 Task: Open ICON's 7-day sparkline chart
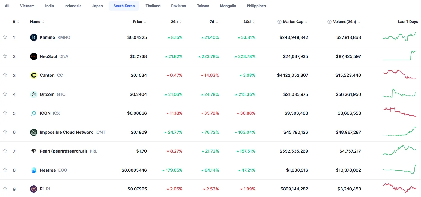[399, 112]
